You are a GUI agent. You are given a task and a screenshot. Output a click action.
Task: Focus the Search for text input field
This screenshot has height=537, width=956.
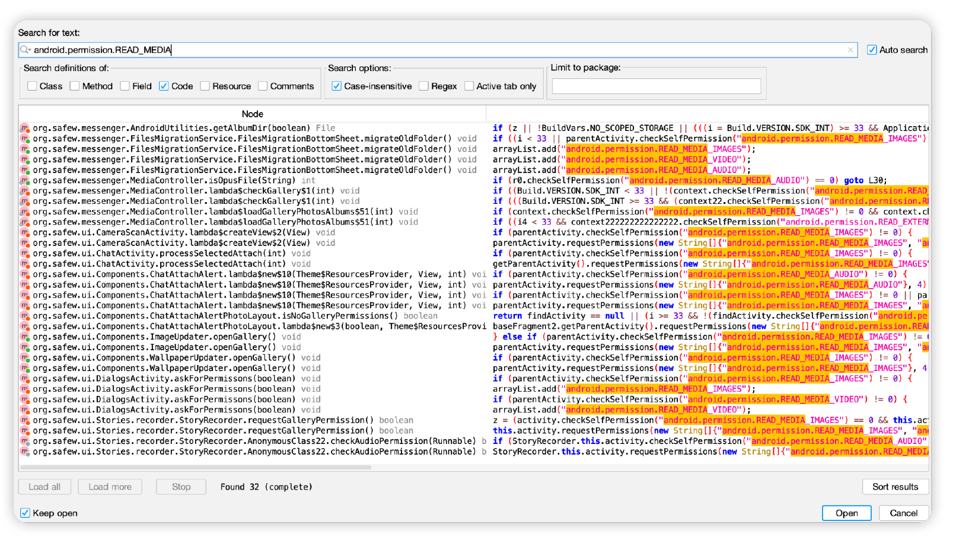click(x=438, y=50)
